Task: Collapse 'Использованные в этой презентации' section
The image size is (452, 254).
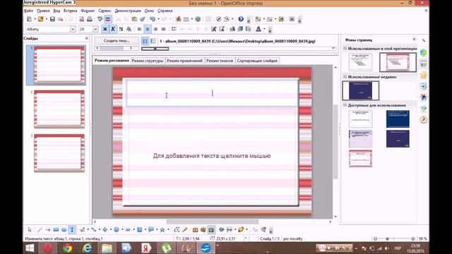Action: (345, 49)
